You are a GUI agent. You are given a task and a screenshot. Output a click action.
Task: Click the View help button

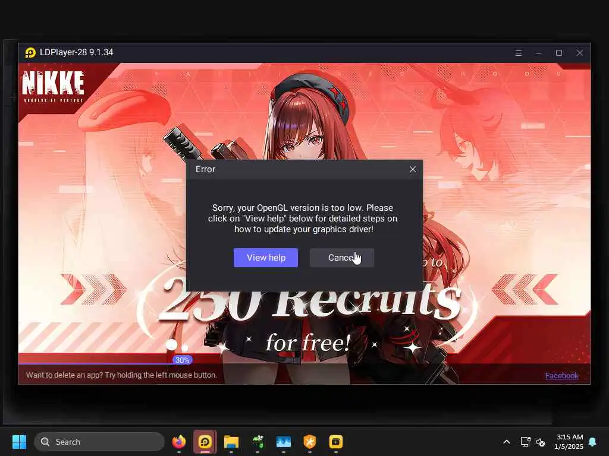pos(266,258)
